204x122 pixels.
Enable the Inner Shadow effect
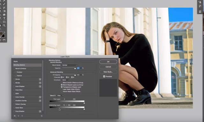point(14,87)
